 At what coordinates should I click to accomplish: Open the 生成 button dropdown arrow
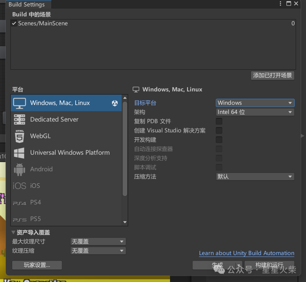click(x=239, y=265)
